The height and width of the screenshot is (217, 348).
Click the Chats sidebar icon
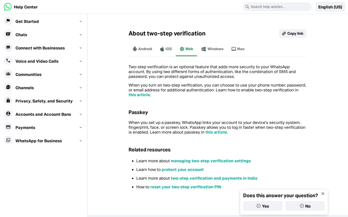tap(8, 34)
